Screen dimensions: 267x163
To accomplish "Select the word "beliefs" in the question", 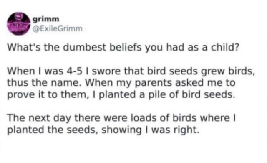I will [125, 47].
